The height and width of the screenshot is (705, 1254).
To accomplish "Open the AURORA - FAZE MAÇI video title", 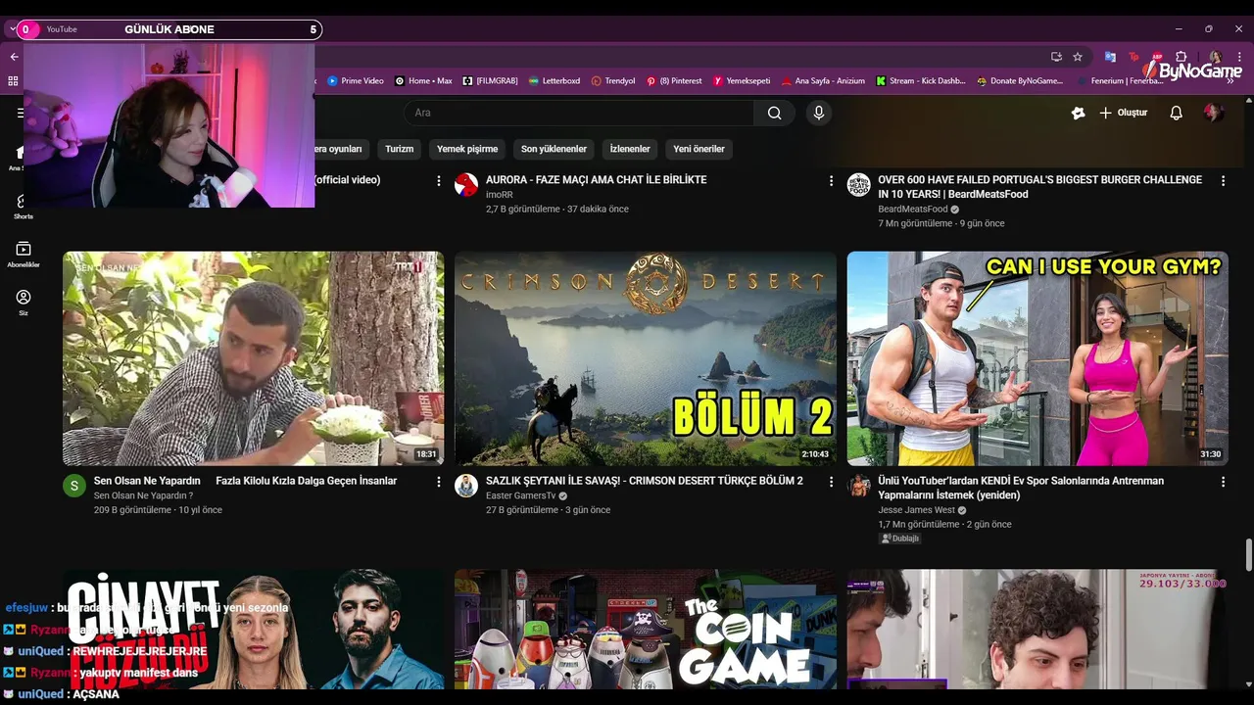I will [x=596, y=180].
